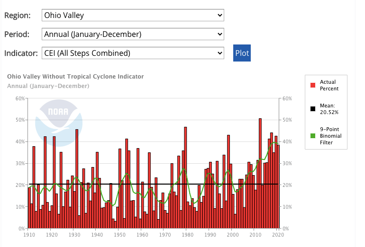
Task: Open the Region dropdown showing Ohio Valley
Action: [133, 15]
